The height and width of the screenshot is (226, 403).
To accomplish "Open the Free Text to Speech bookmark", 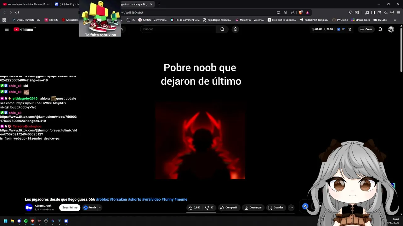I will (x=282, y=20).
